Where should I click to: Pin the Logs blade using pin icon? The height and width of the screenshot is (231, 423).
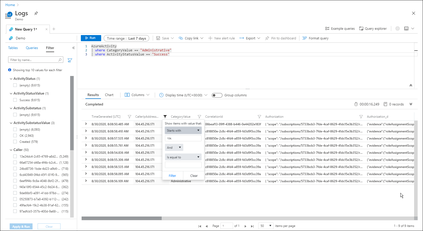36,13
